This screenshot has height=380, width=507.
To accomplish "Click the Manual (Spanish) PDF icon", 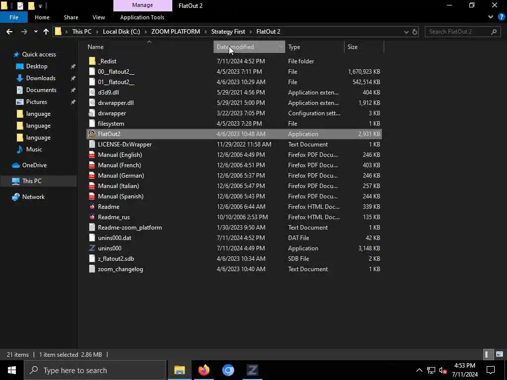I will click(x=92, y=196).
